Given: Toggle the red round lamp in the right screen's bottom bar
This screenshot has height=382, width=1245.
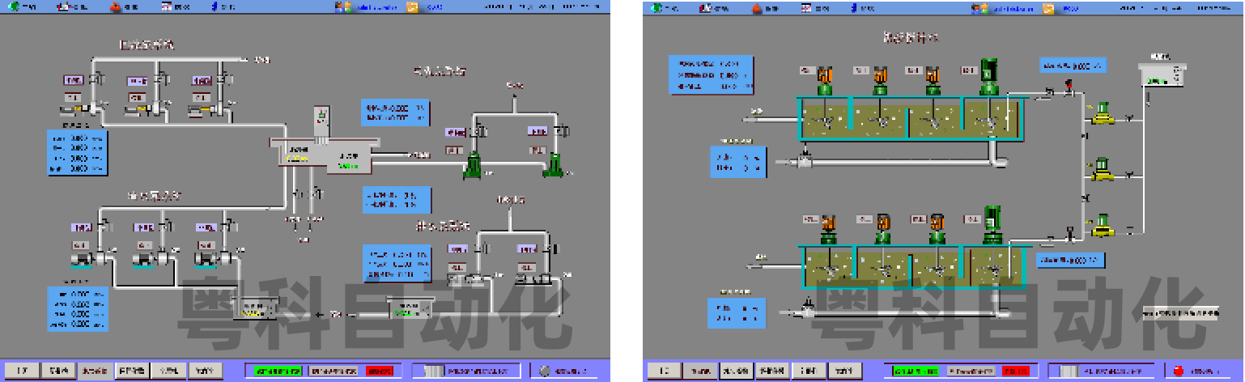Looking at the screenshot, I should (1178, 371).
